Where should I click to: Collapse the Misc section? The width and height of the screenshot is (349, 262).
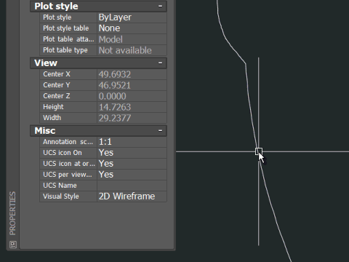point(160,131)
